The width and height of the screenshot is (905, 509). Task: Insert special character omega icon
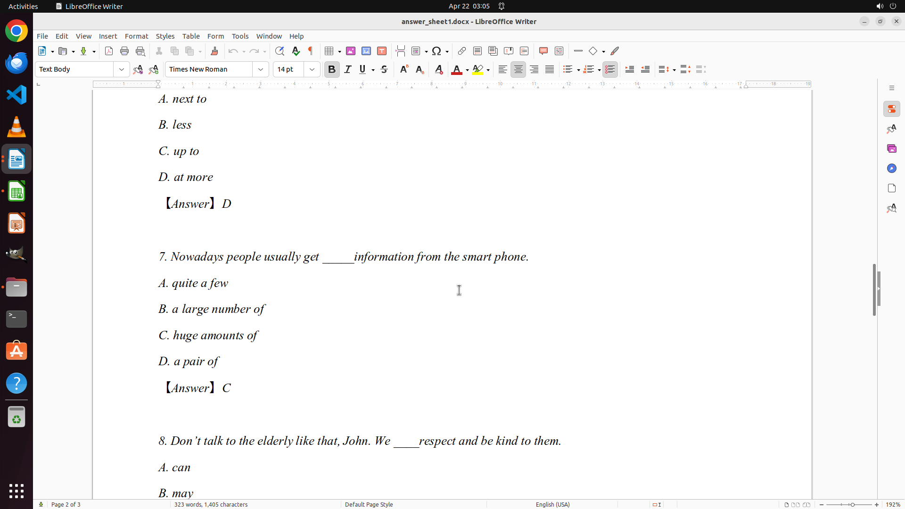pyautogui.click(x=436, y=51)
